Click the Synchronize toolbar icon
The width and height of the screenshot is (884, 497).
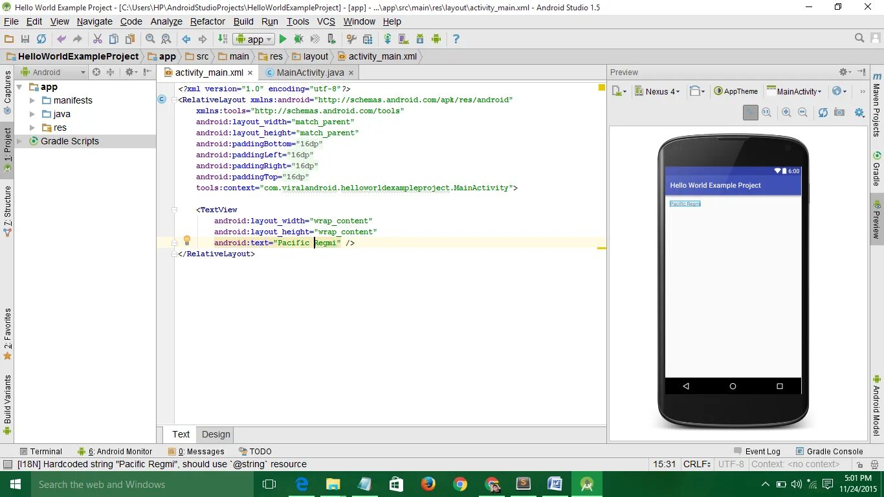pyautogui.click(x=41, y=39)
